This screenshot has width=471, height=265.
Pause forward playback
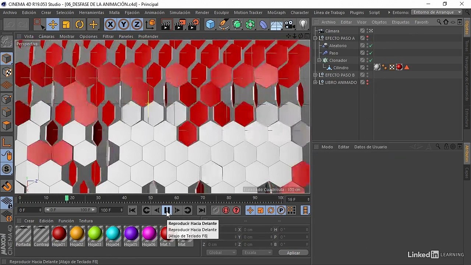[167, 210]
